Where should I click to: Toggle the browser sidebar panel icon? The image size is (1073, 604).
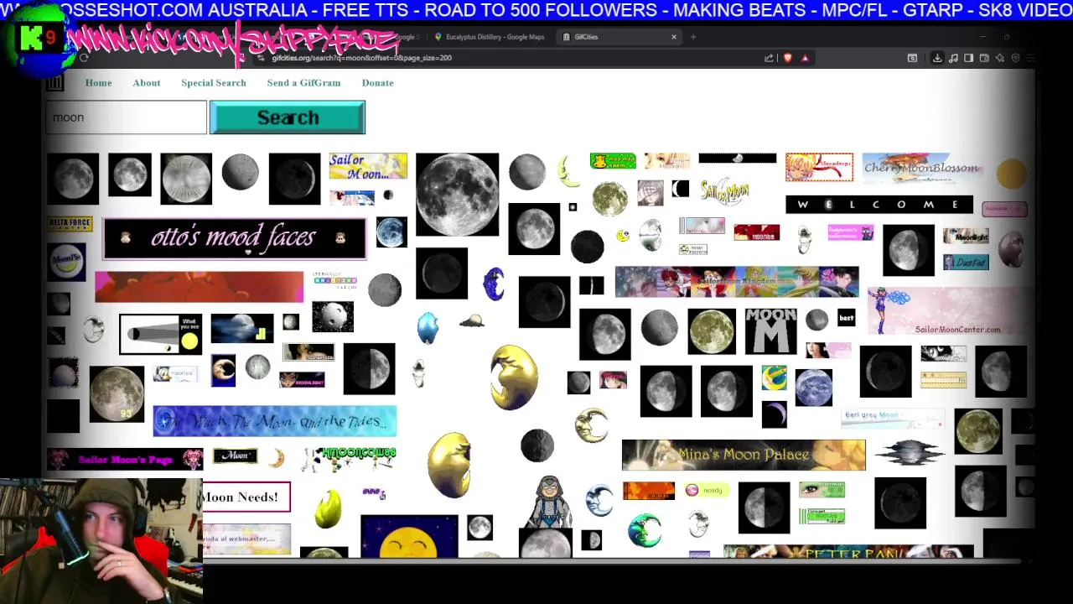pos(968,58)
